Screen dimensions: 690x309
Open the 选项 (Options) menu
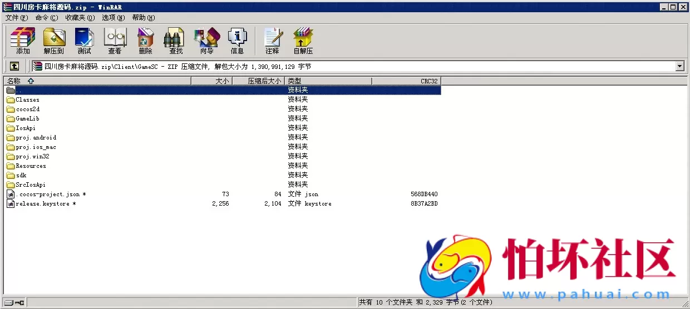coord(113,18)
